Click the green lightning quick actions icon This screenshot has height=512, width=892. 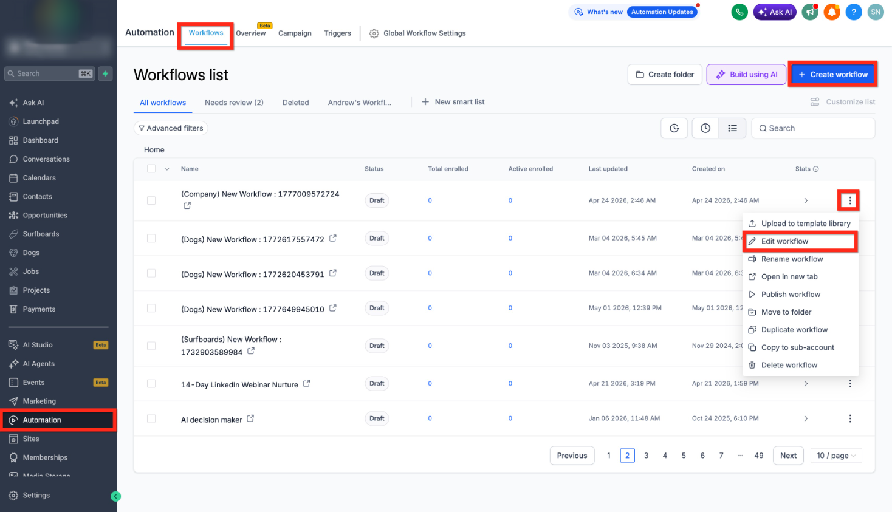(x=105, y=73)
